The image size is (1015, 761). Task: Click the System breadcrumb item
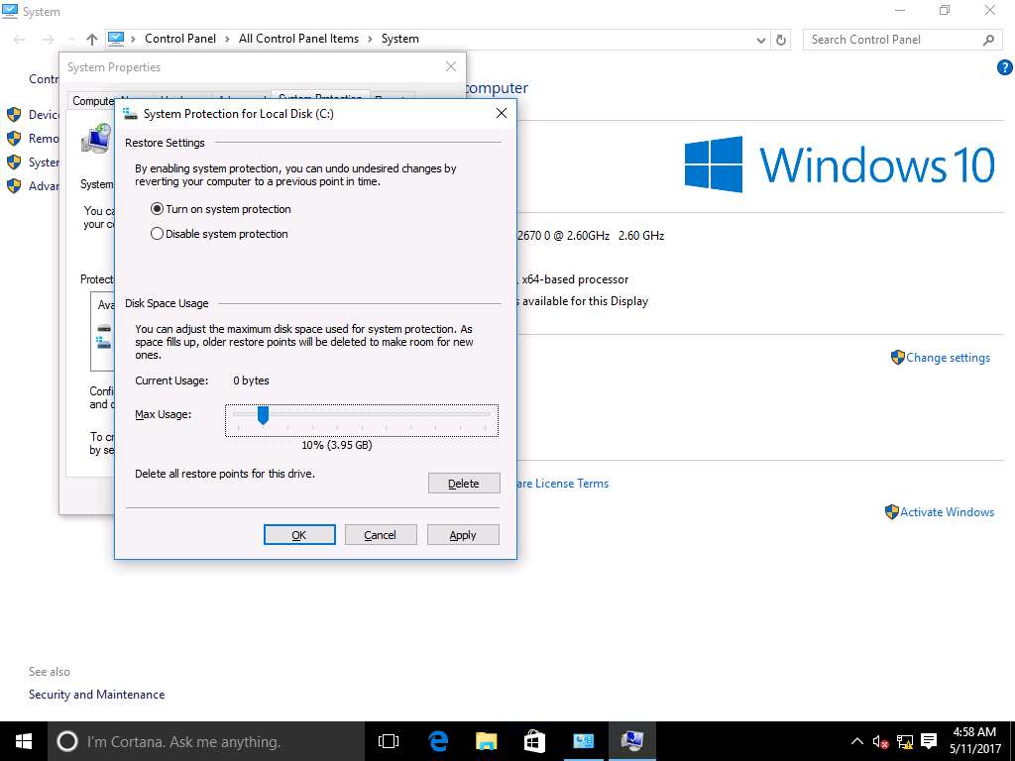[x=400, y=39]
